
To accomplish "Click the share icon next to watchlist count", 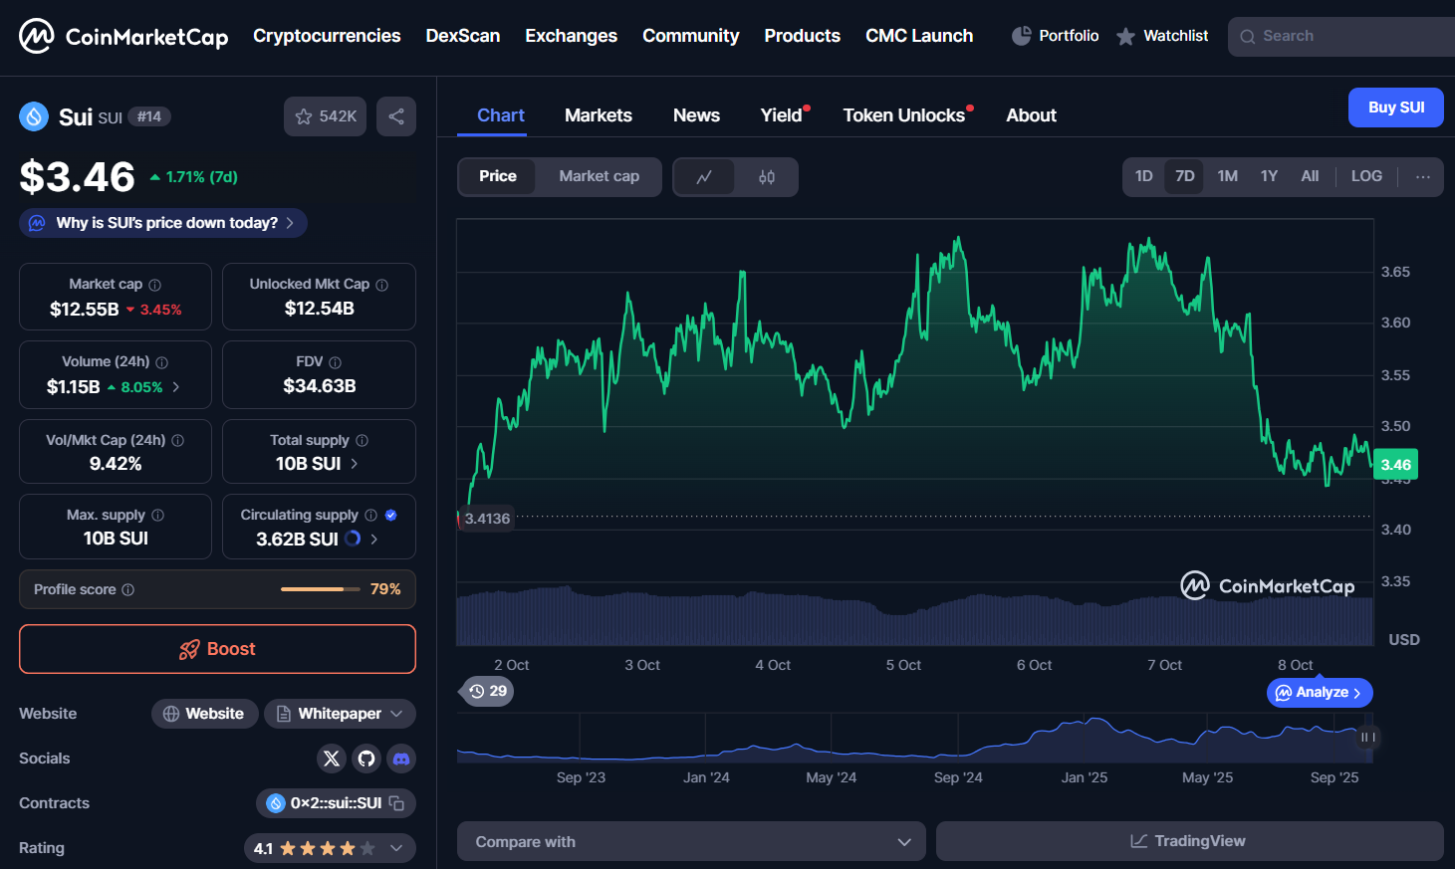I will (x=395, y=116).
